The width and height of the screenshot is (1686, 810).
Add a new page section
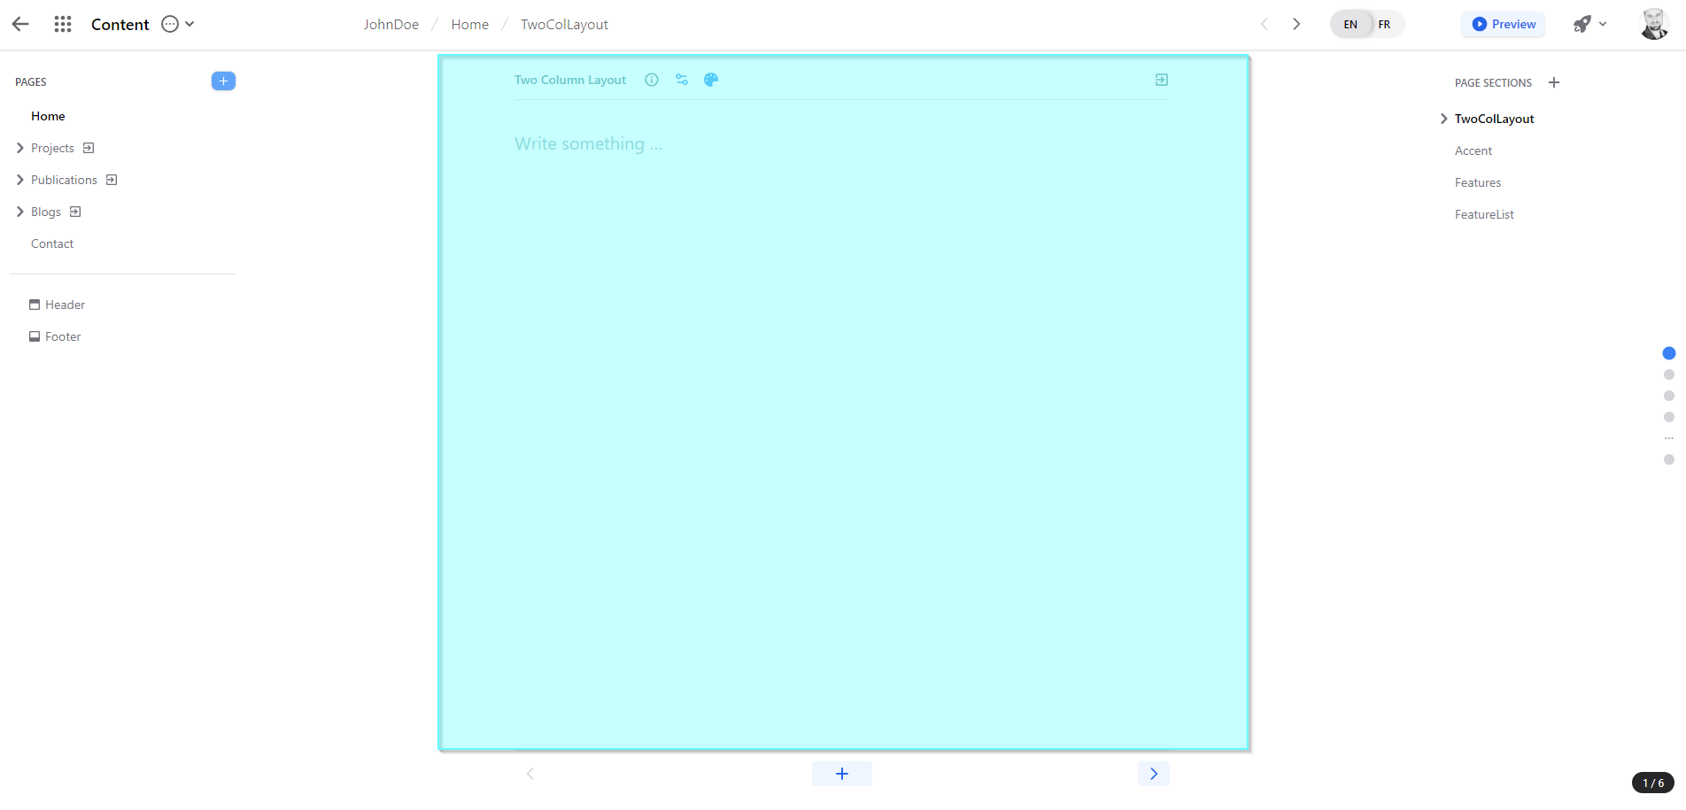click(1554, 82)
